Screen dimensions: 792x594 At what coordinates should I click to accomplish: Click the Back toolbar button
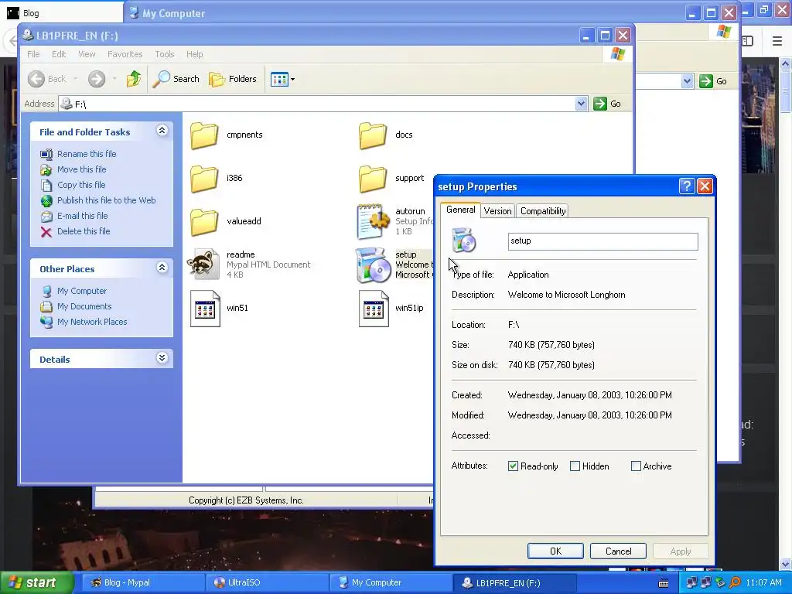point(47,79)
